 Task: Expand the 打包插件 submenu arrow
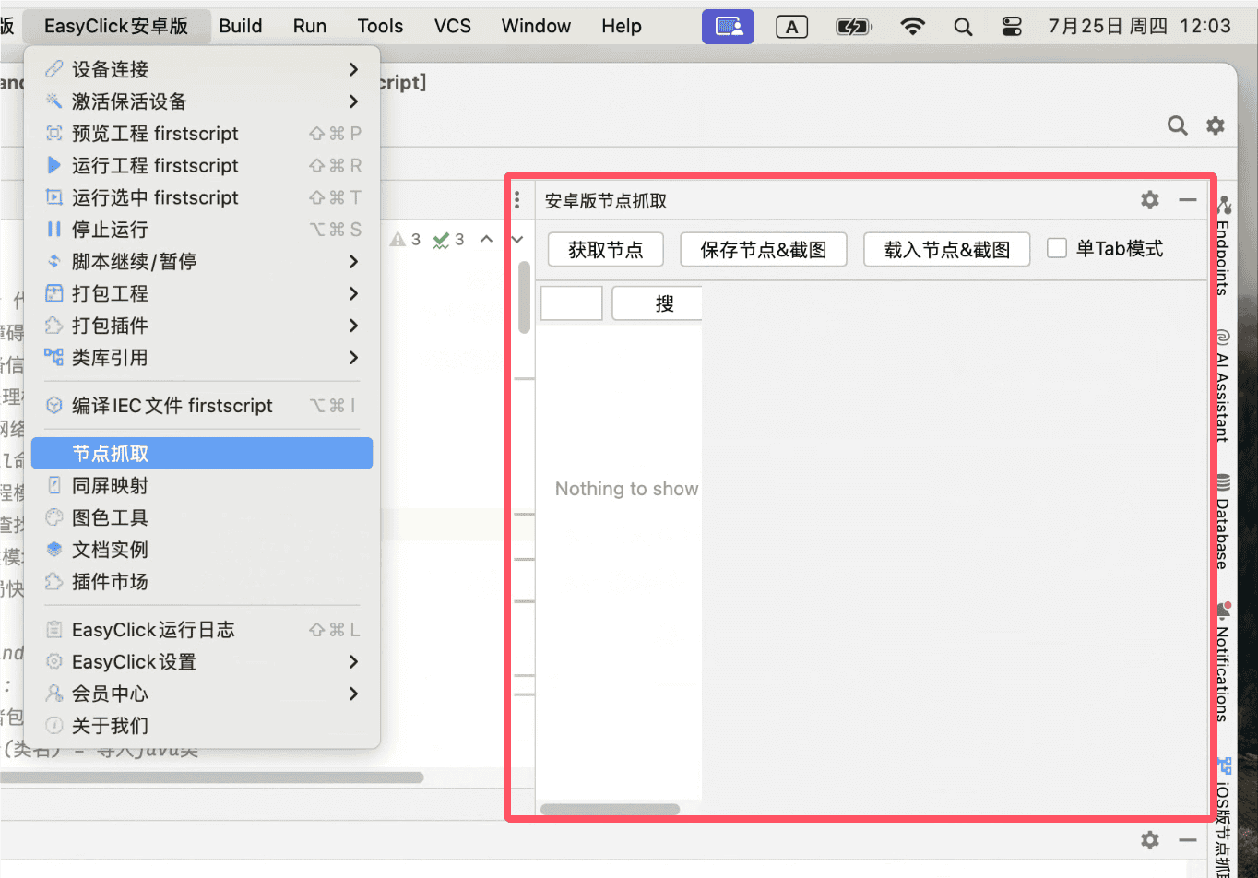[x=354, y=326]
